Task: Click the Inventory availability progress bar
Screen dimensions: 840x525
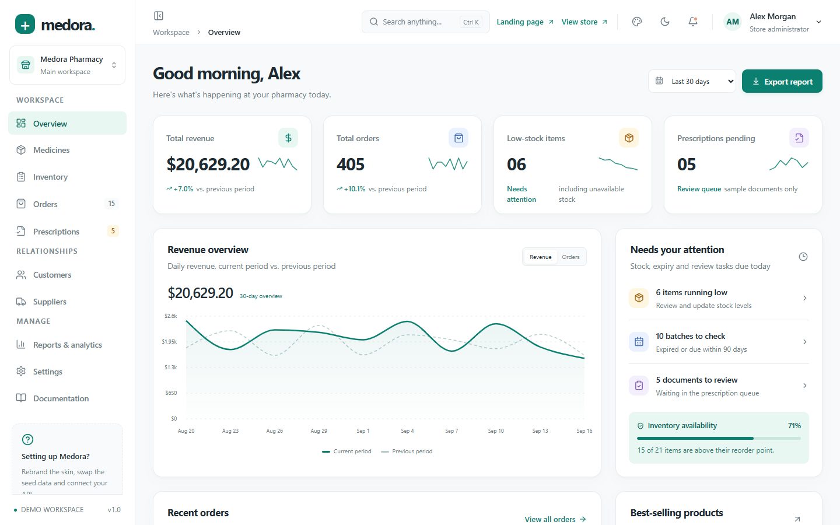Action: [719, 438]
